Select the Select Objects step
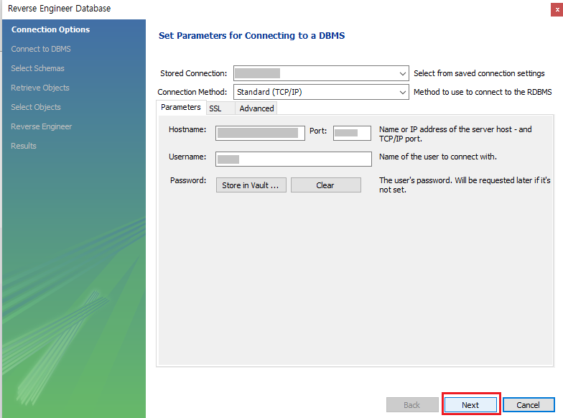The image size is (563, 418). (36, 107)
